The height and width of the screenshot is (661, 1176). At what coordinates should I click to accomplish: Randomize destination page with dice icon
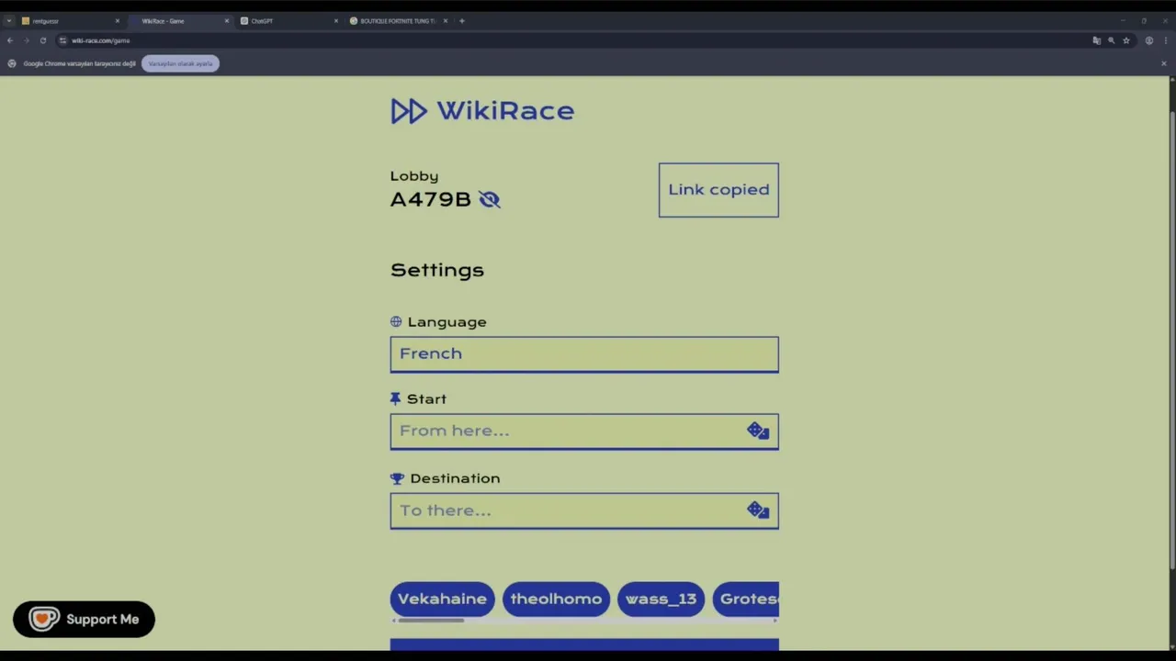click(x=758, y=510)
